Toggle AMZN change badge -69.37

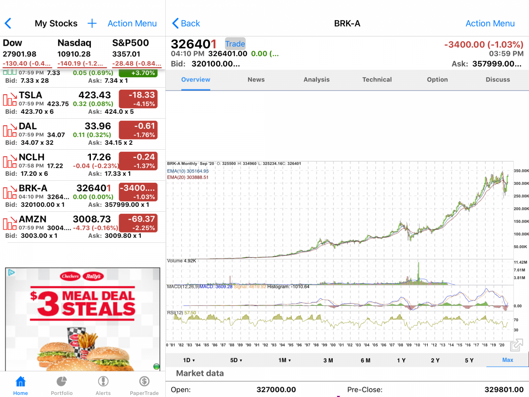(x=138, y=223)
